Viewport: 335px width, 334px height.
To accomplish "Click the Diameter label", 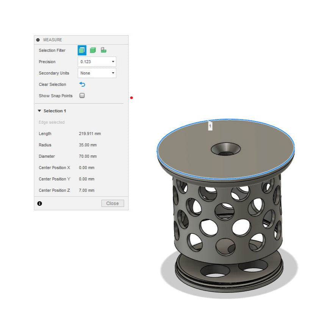I will (x=47, y=156).
